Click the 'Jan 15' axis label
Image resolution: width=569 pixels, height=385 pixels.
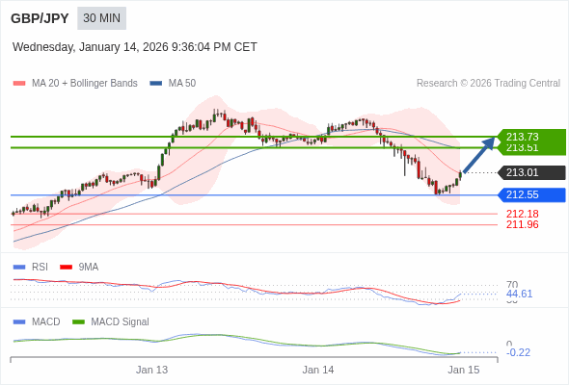464,370
